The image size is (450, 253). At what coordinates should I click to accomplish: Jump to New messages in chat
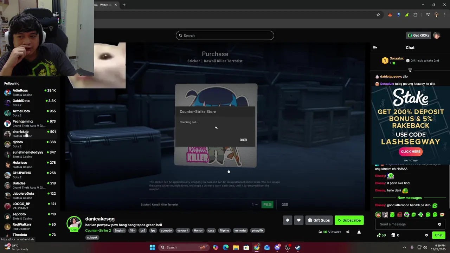410,198
